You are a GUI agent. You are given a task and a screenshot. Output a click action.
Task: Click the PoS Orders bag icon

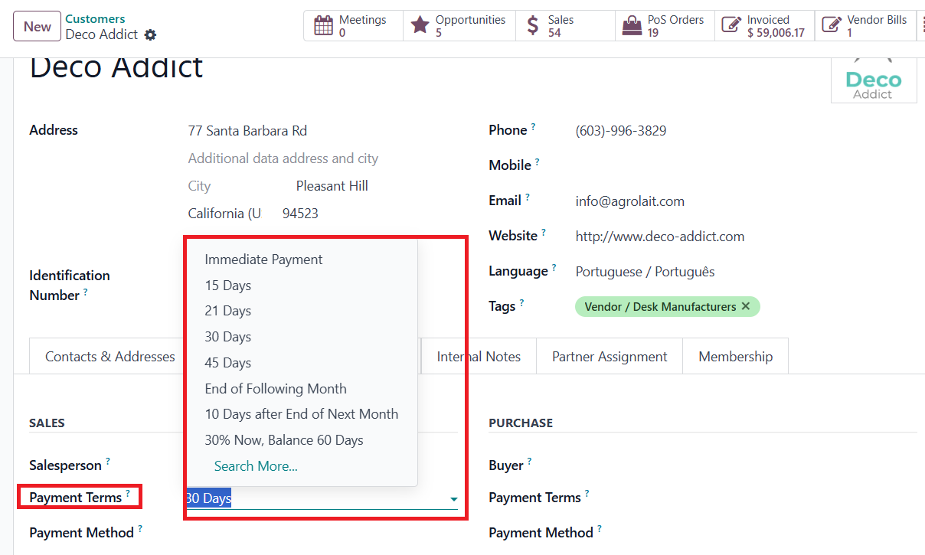coord(632,26)
